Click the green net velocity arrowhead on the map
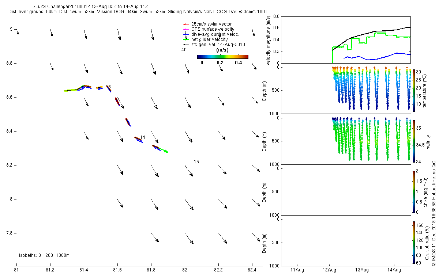439x274 pixels. coord(165,151)
